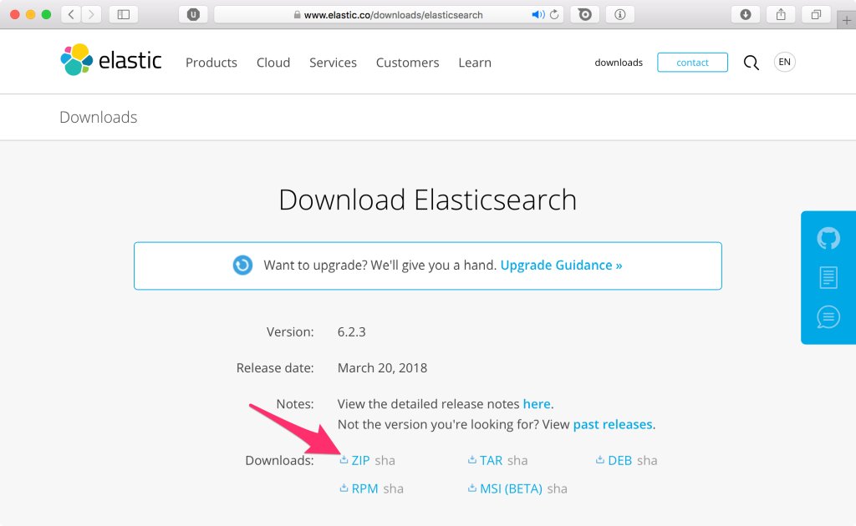The height and width of the screenshot is (526, 856).
Task: Download the ZIP package
Action: click(x=360, y=461)
